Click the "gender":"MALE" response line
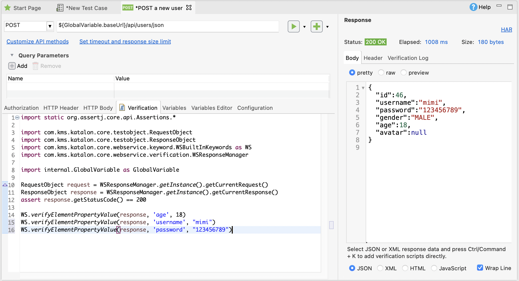The height and width of the screenshot is (281, 519). (407, 118)
